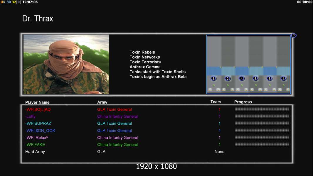Select player -WF|BO]L|AD
This screenshot has height=176, width=313.
[38, 109]
